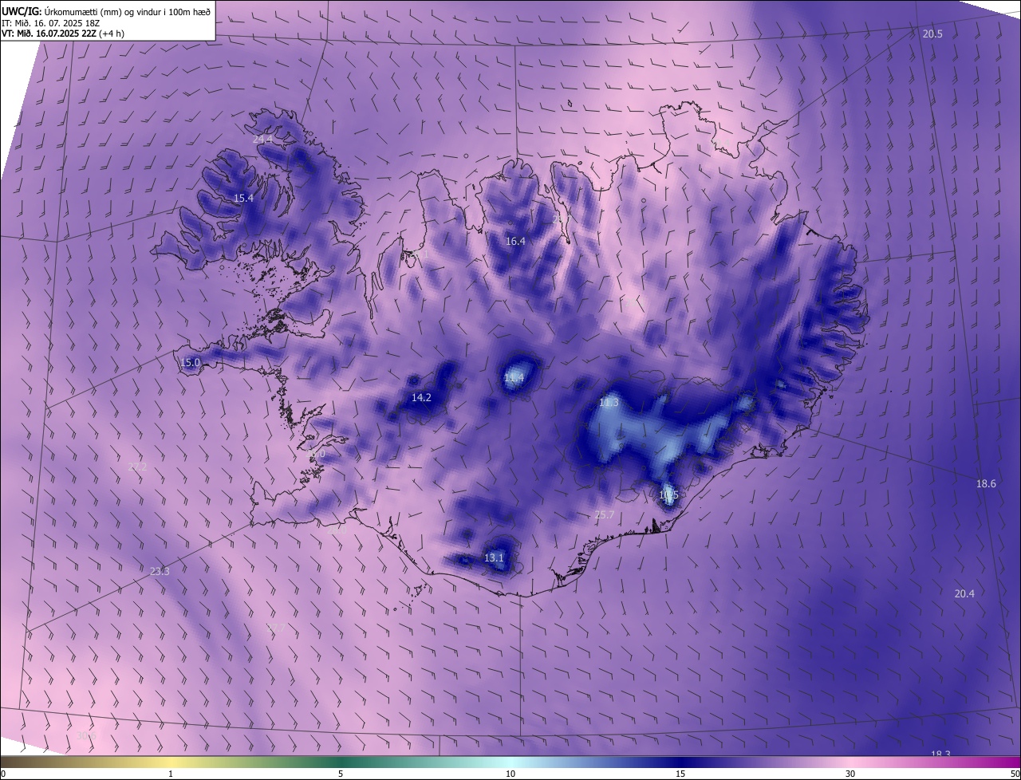Click the 15.4 value on the map
The image size is (1021, 780).
[x=243, y=198]
